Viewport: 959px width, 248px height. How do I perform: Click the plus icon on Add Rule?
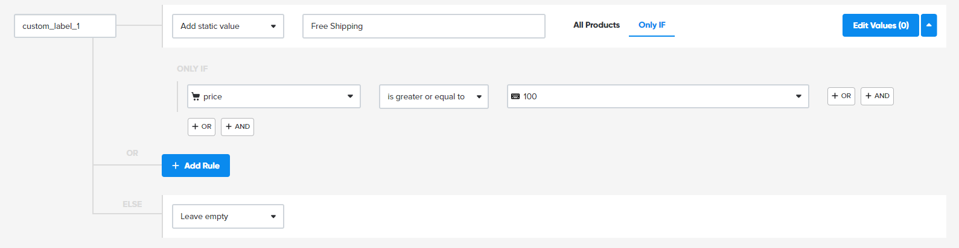176,166
